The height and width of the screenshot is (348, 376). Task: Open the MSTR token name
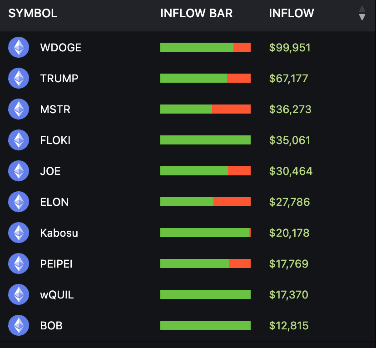[55, 109]
